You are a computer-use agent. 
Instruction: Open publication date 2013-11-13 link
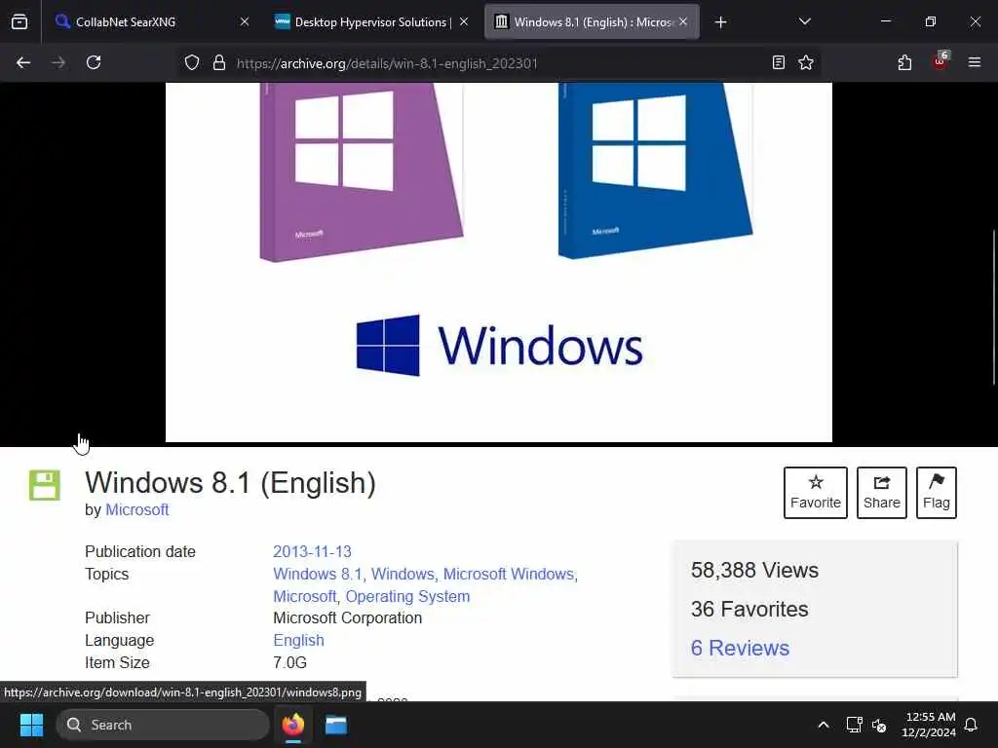(312, 551)
